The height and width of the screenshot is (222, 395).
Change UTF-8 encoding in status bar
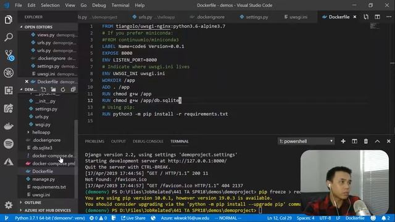click(x=325, y=218)
